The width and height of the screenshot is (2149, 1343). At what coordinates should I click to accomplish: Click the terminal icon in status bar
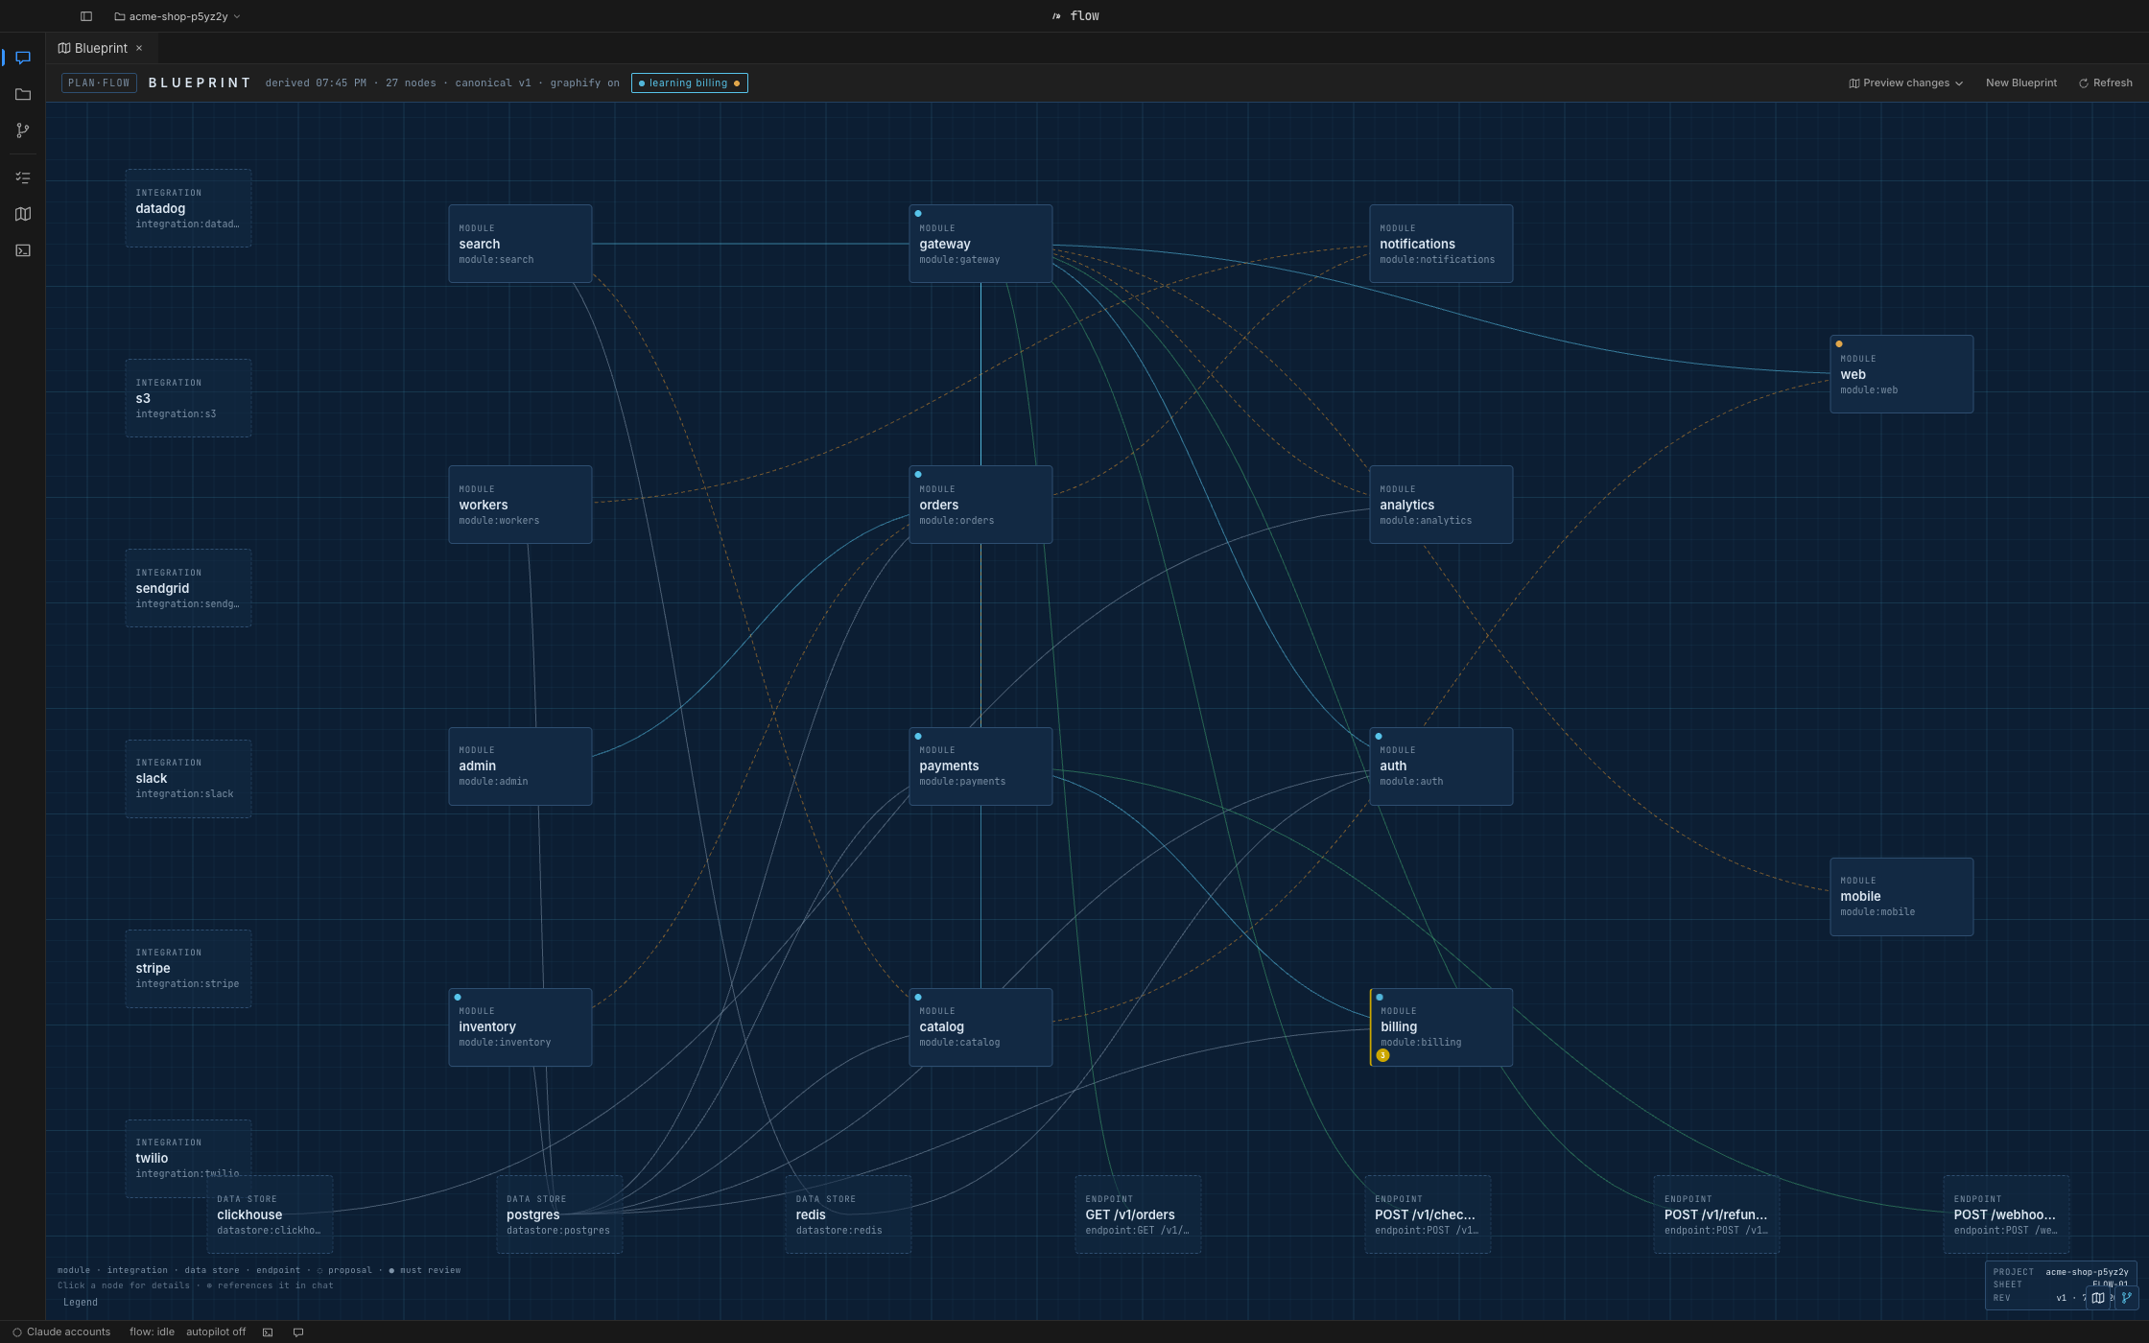(x=268, y=1331)
